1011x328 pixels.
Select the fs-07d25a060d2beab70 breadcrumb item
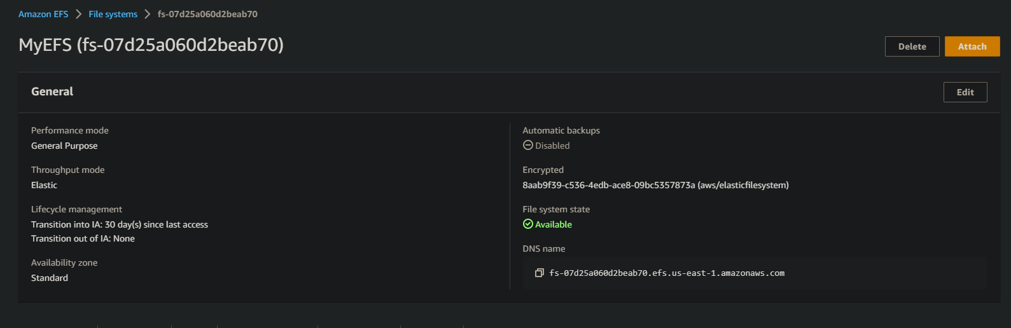pos(207,14)
